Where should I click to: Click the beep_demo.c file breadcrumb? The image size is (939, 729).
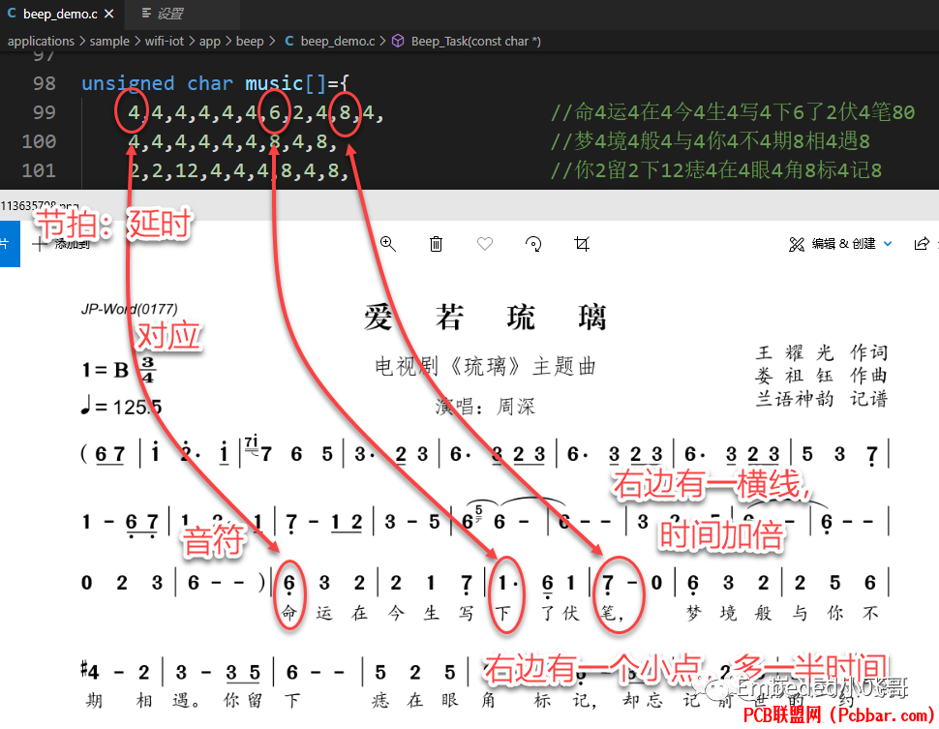[338, 42]
